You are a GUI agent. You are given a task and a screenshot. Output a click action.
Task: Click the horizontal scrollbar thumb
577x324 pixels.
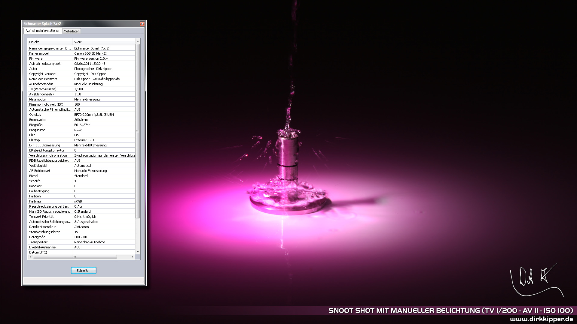point(75,257)
